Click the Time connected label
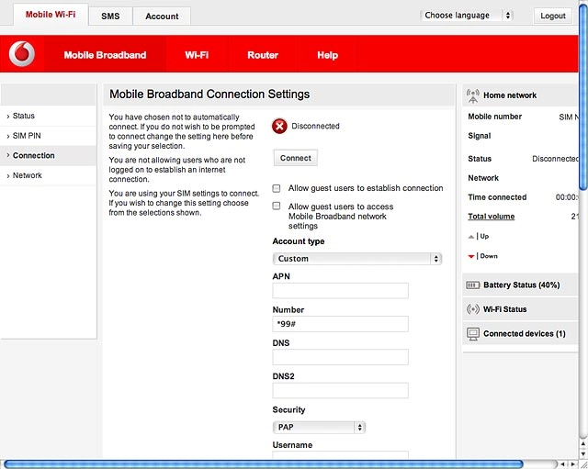588x469 pixels. coord(497,197)
